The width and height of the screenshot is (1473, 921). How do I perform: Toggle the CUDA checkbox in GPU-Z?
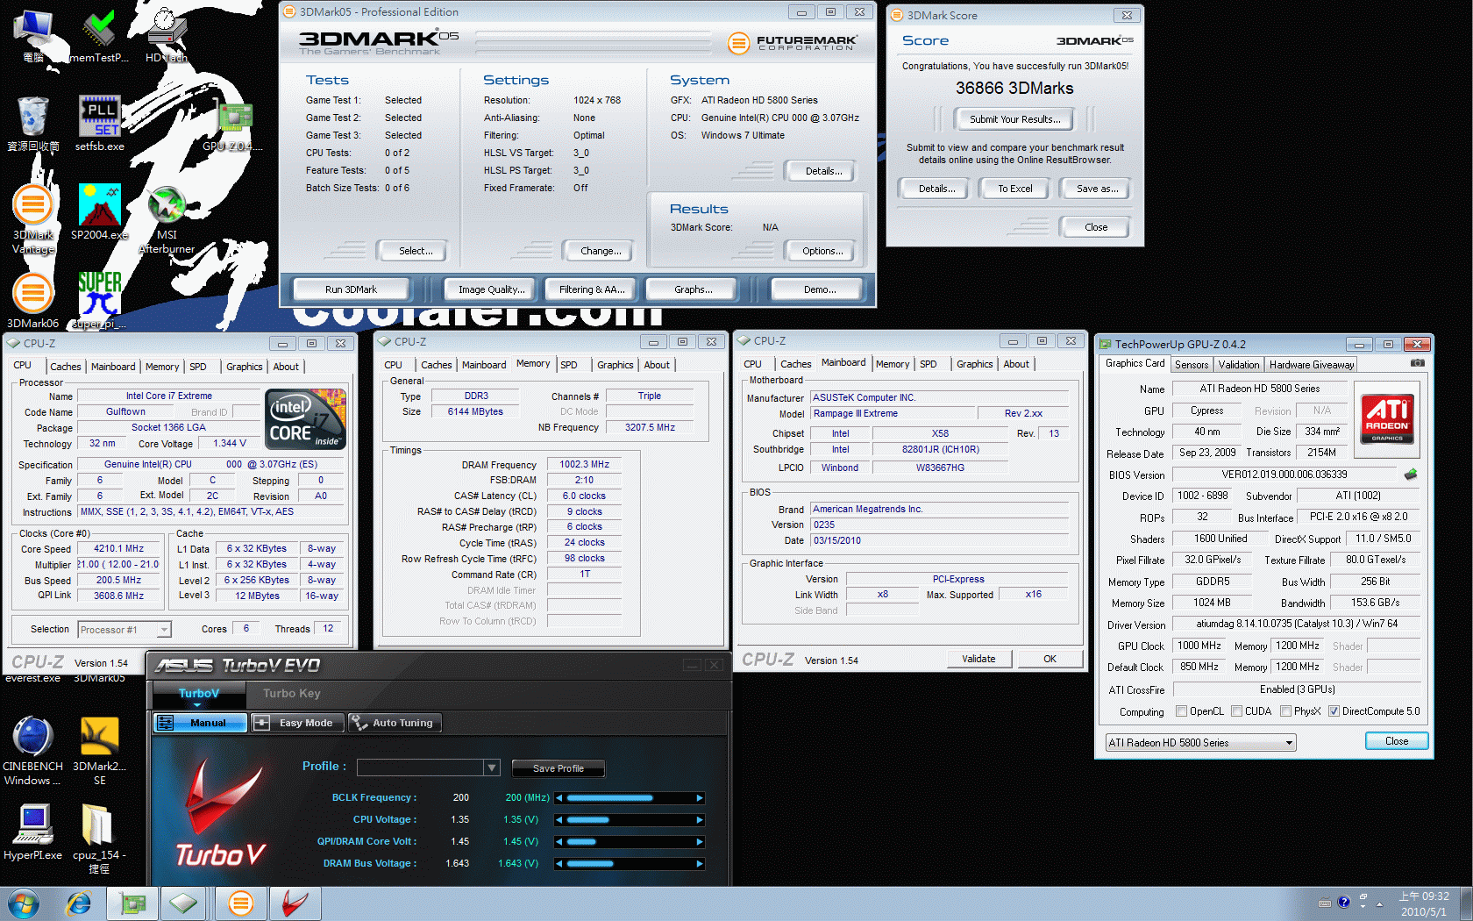click(x=1236, y=711)
